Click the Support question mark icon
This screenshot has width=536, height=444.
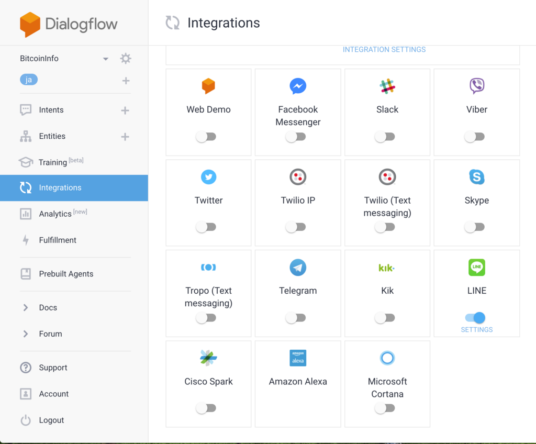point(26,368)
